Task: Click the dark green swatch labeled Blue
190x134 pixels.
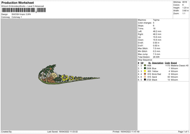Action: pyautogui.click(x=145, y=68)
